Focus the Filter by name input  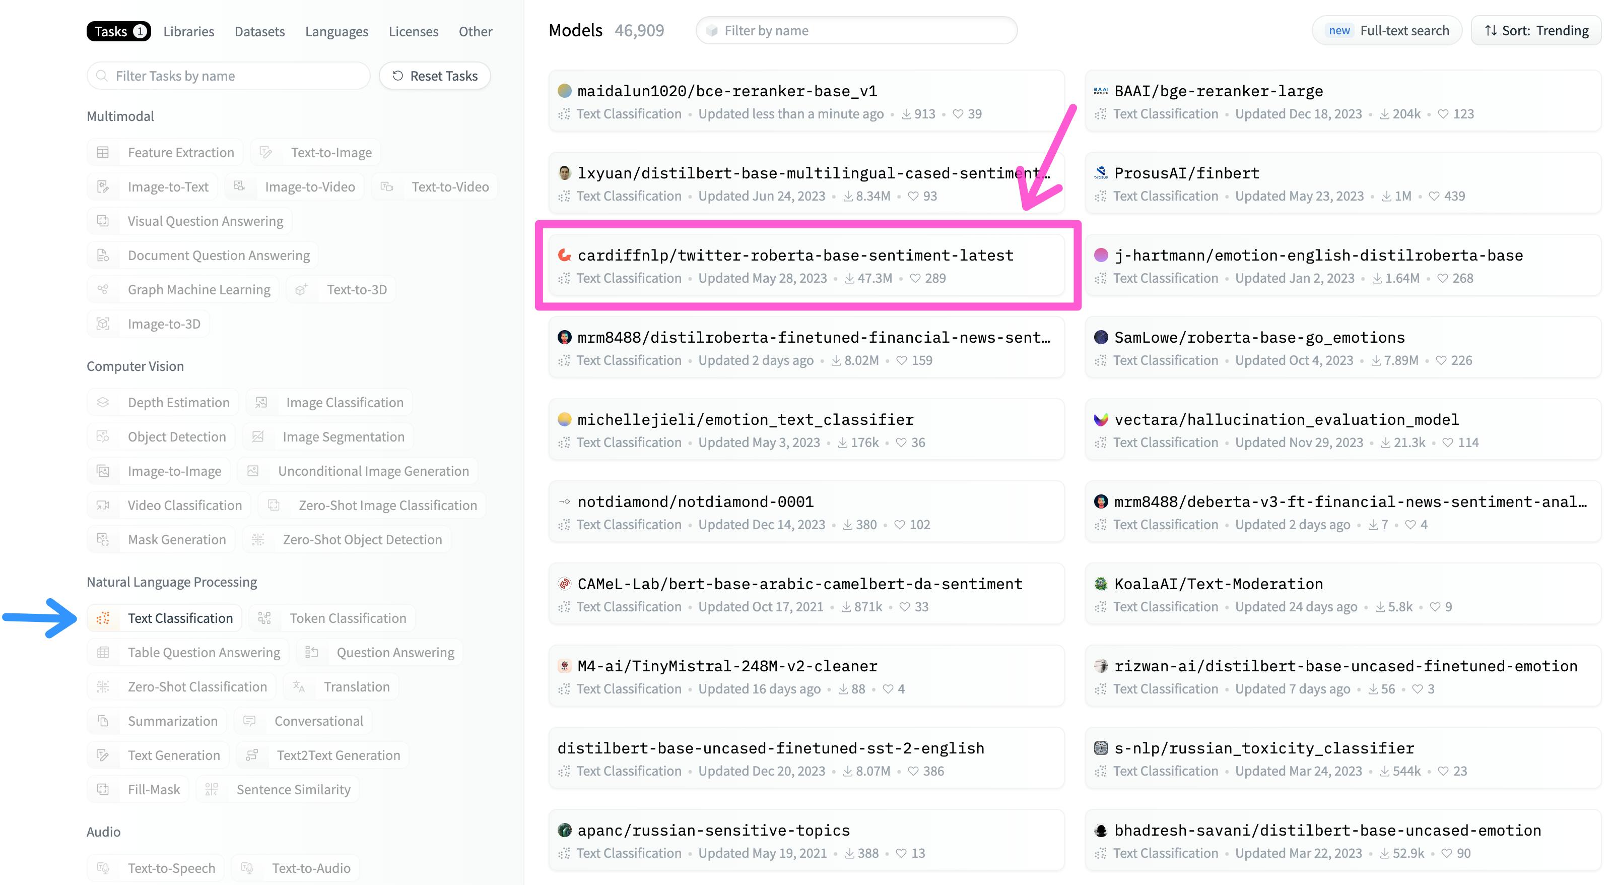[x=857, y=31]
